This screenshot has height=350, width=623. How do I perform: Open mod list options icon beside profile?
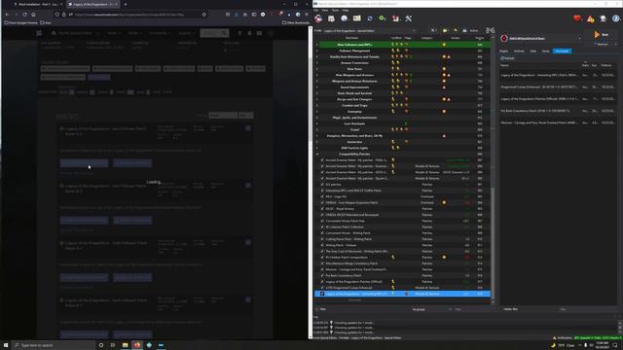tap(434, 30)
